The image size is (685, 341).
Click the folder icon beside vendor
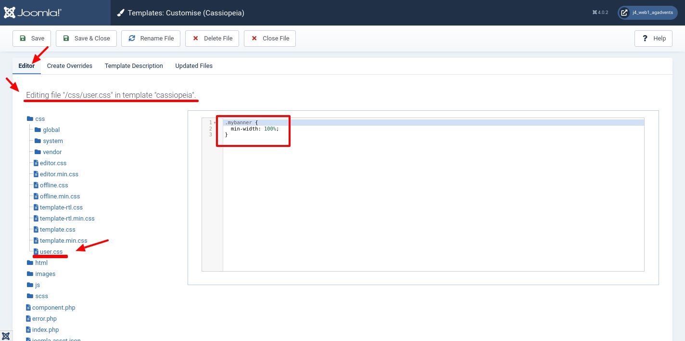pos(38,152)
